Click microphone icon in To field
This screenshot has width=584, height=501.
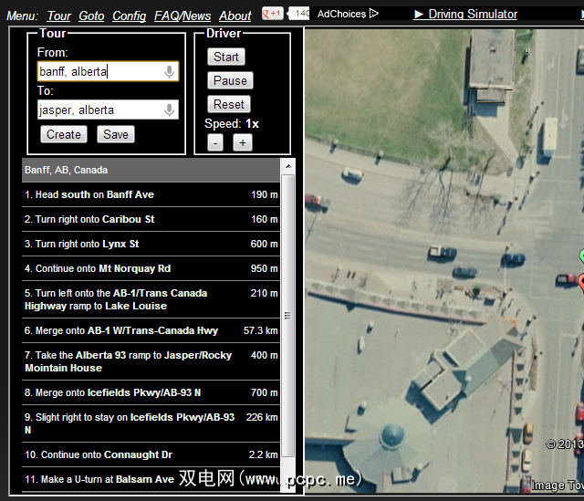169,110
